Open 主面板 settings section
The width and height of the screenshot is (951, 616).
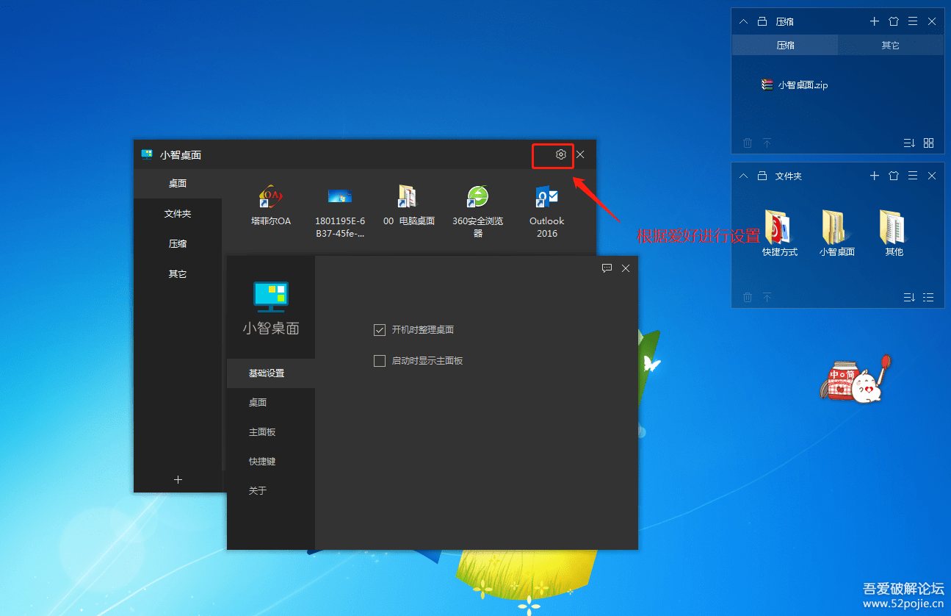point(271,431)
